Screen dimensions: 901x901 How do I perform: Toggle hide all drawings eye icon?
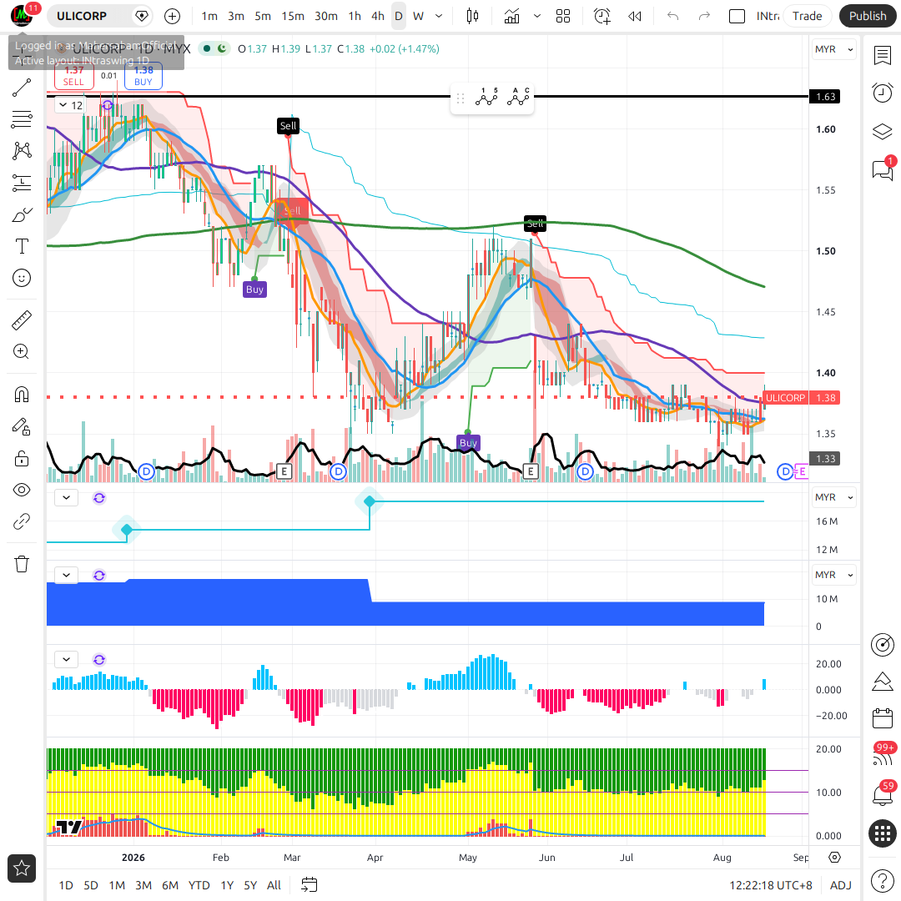coord(21,491)
